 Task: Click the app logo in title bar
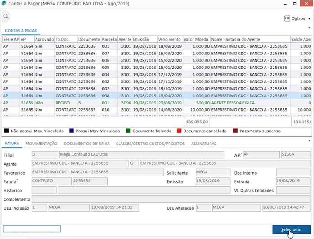(x=4, y=4)
